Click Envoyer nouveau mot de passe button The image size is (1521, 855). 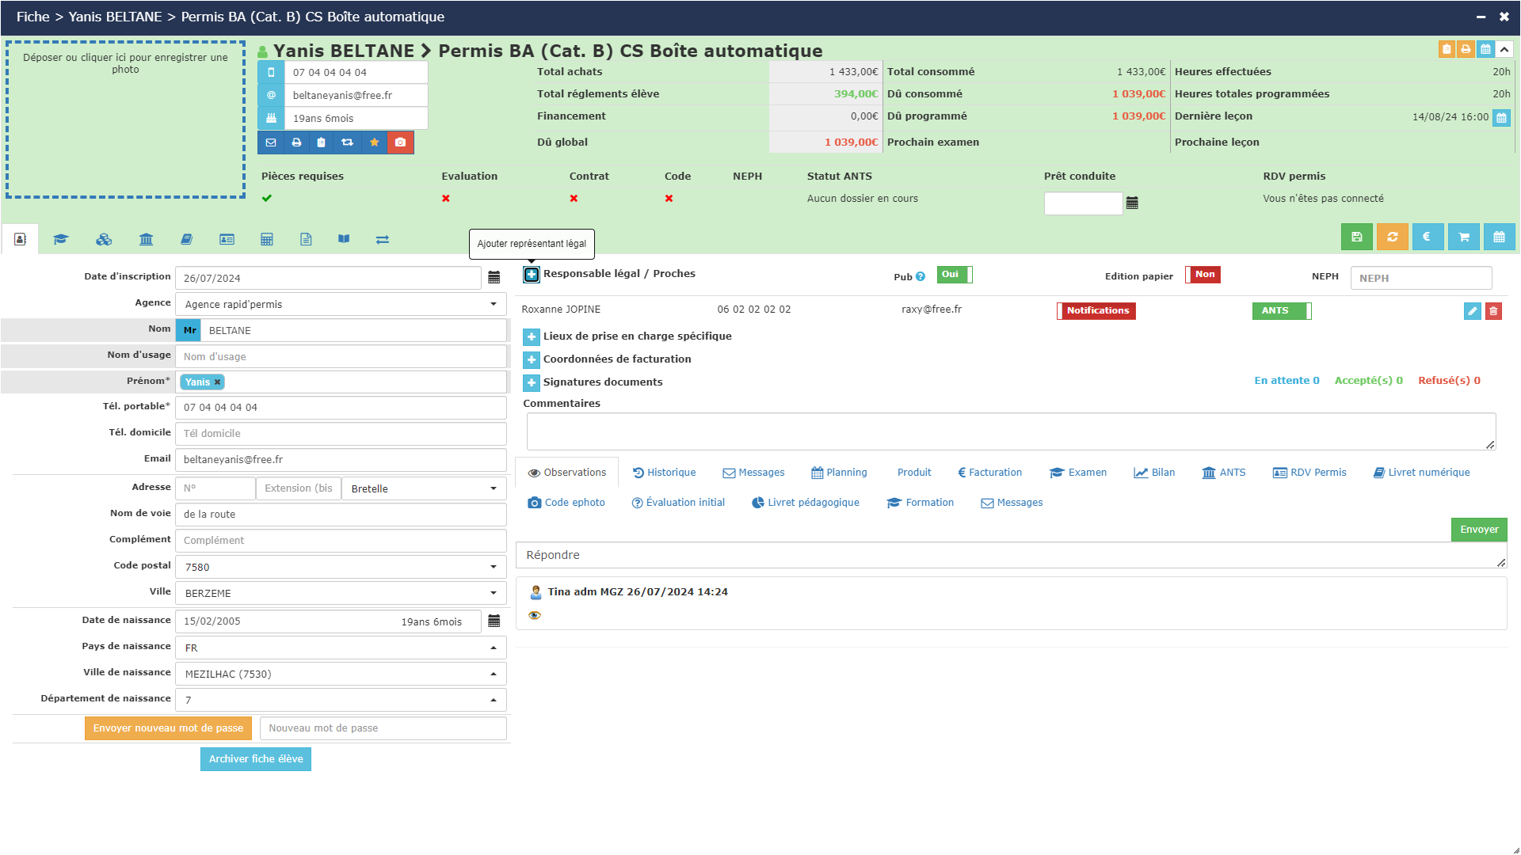click(168, 728)
